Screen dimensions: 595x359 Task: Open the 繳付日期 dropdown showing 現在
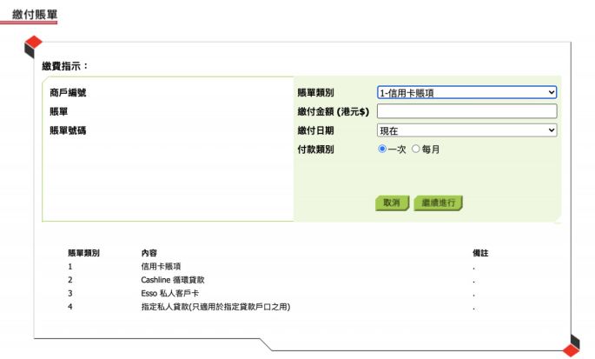[x=466, y=130]
